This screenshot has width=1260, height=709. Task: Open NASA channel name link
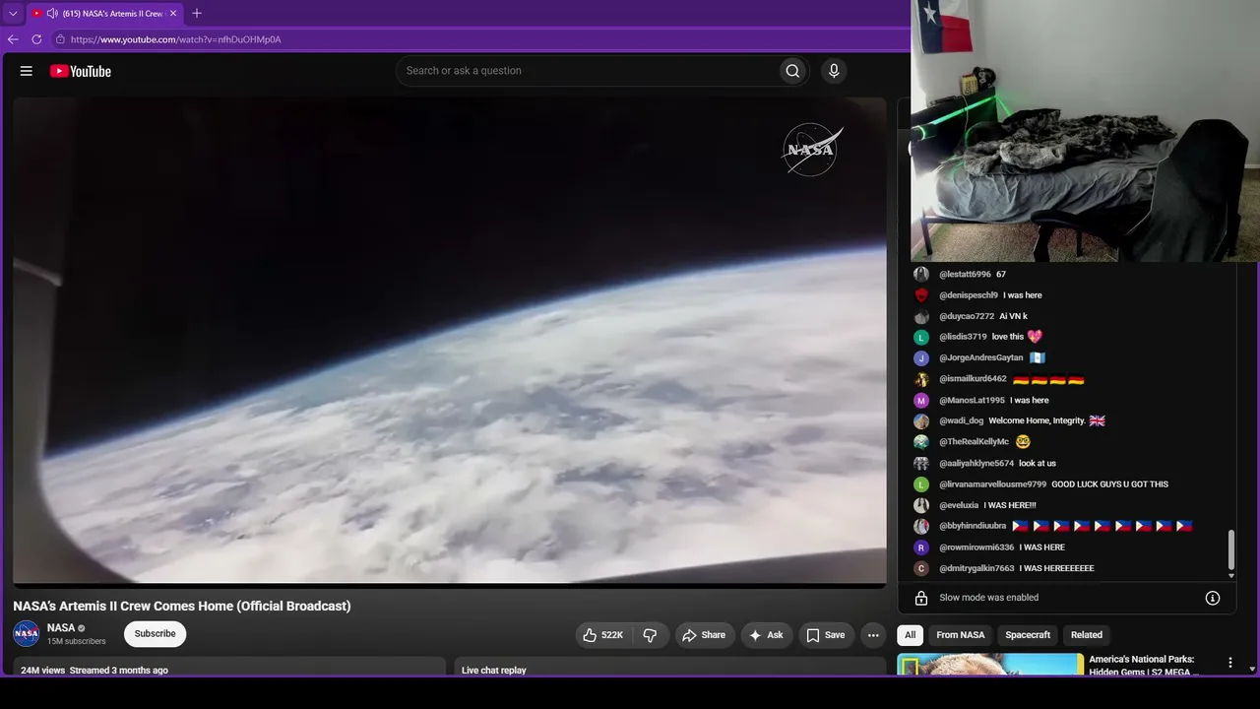pos(61,628)
